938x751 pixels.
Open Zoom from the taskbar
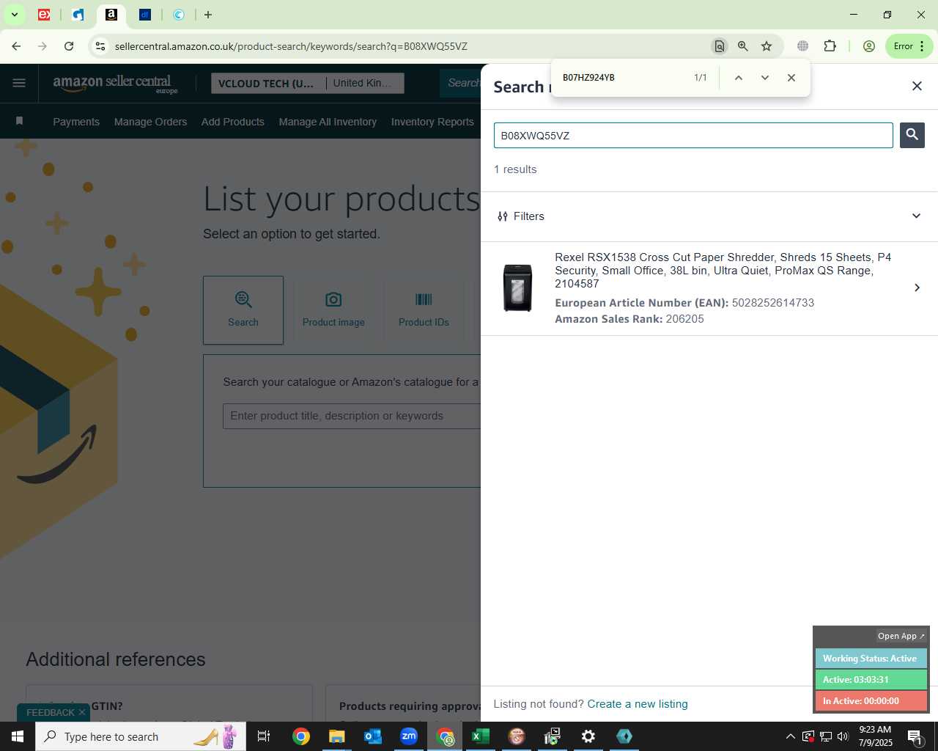tap(409, 736)
